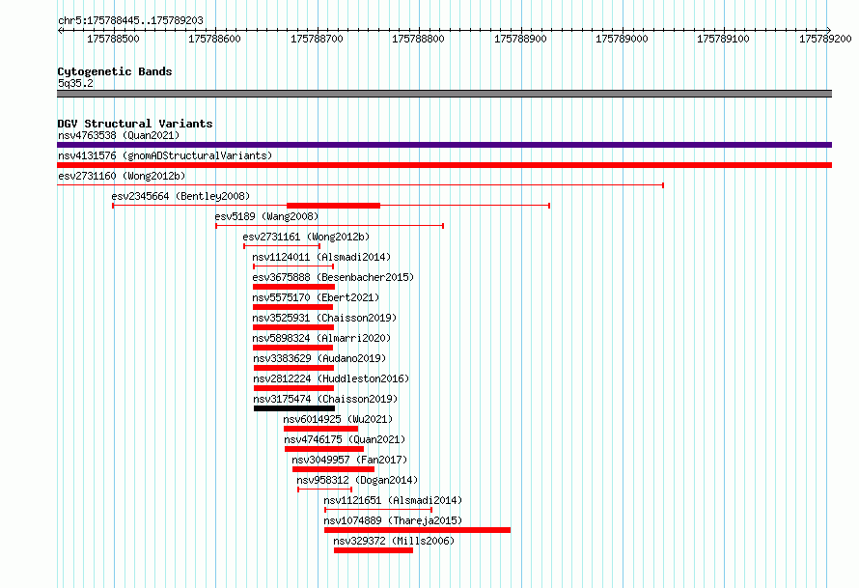Click the nsv3175474 (Chaisson2019) label
This screenshot has width=859, height=588.
tap(325, 399)
